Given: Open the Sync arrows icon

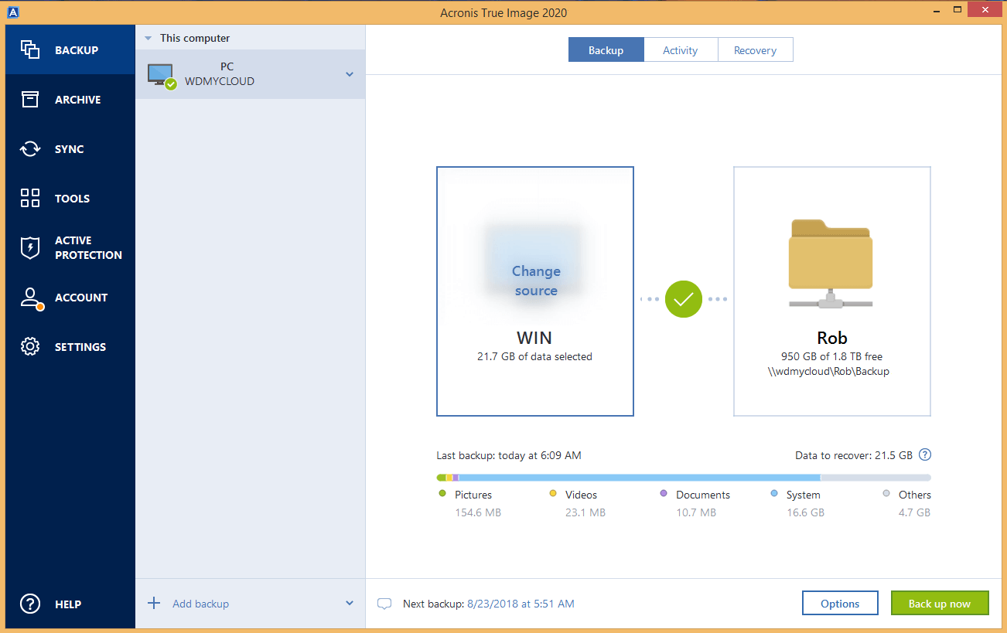Looking at the screenshot, I should pos(30,148).
